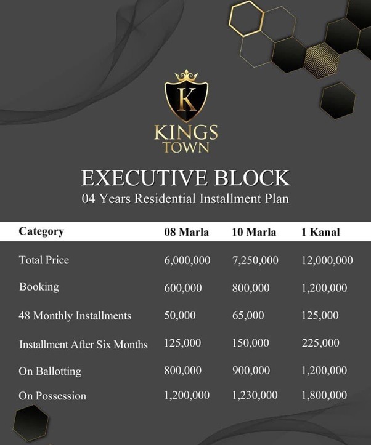Click the On Possession value 1,230,000

[255, 395]
